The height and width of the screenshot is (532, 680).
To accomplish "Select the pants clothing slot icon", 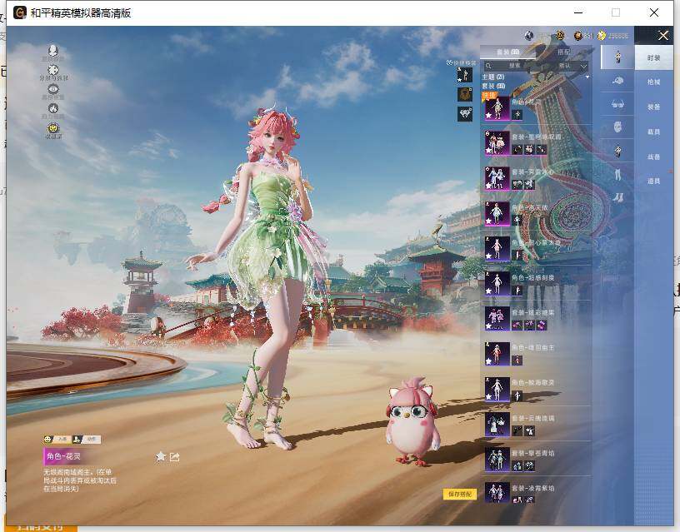I will (x=619, y=175).
